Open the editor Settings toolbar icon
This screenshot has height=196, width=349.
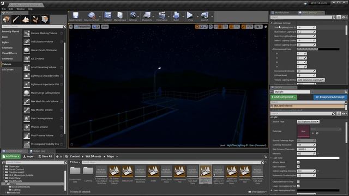(x=133, y=15)
